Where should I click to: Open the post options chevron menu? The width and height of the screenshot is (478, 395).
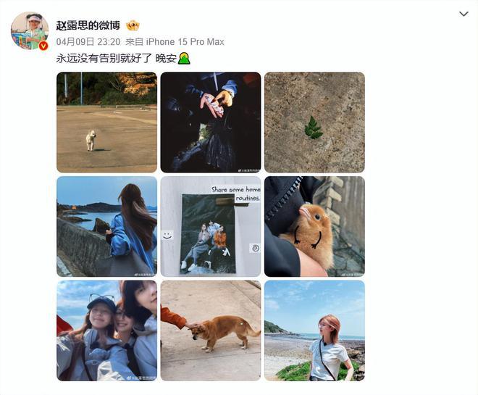point(464,14)
